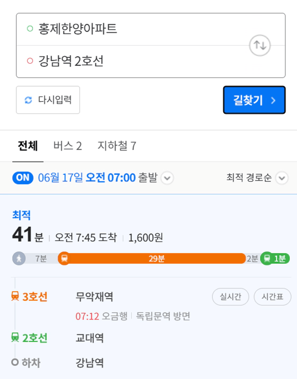297x379 pixels.
Task: Select the gray walking segment icon
Action: [x=19, y=259]
